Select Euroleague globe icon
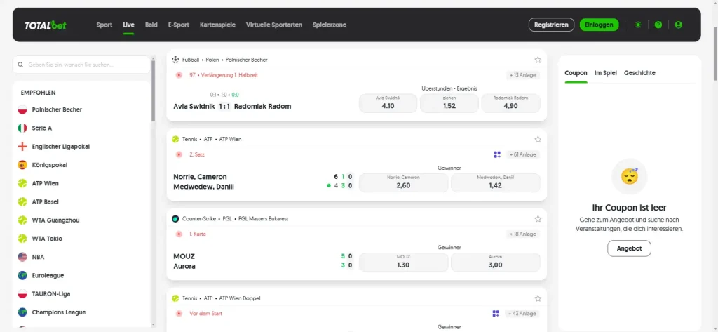Image resolution: width=718 pixels, height=332 pixels. coord(22,276)
